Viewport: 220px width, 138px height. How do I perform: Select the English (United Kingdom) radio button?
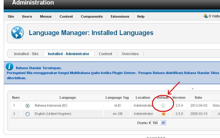27,114
